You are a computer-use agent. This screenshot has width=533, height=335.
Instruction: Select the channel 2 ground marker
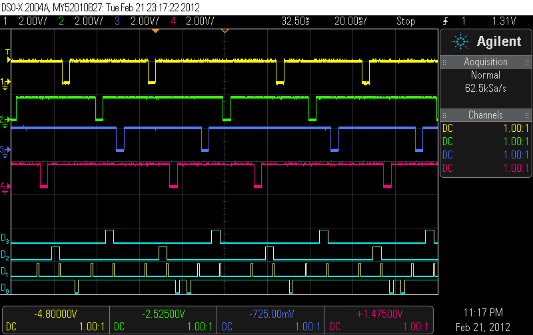(5, 121)
